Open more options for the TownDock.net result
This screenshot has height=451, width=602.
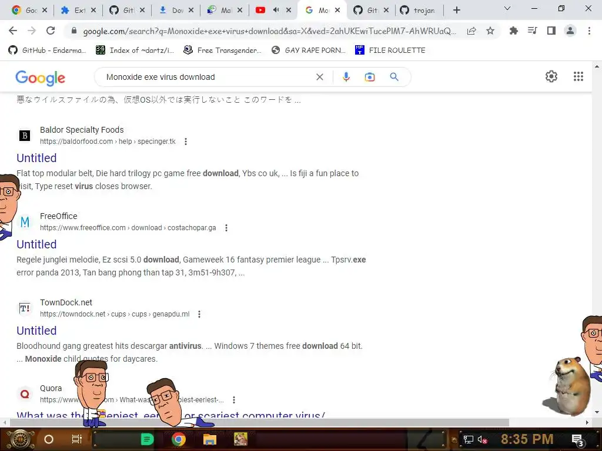pos(199,314)
